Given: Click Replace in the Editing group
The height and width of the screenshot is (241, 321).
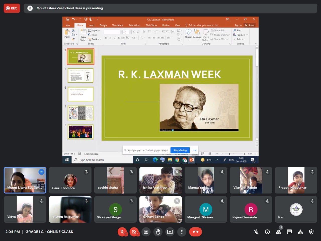Looking at the screenshot, I should point(239,35).
